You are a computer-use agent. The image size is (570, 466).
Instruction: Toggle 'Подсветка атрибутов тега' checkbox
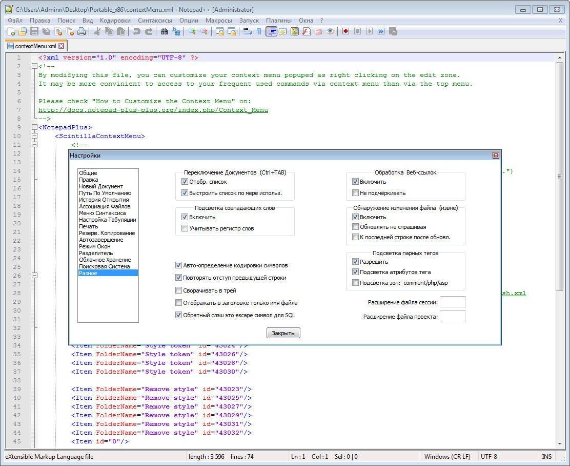click(356, 272)
